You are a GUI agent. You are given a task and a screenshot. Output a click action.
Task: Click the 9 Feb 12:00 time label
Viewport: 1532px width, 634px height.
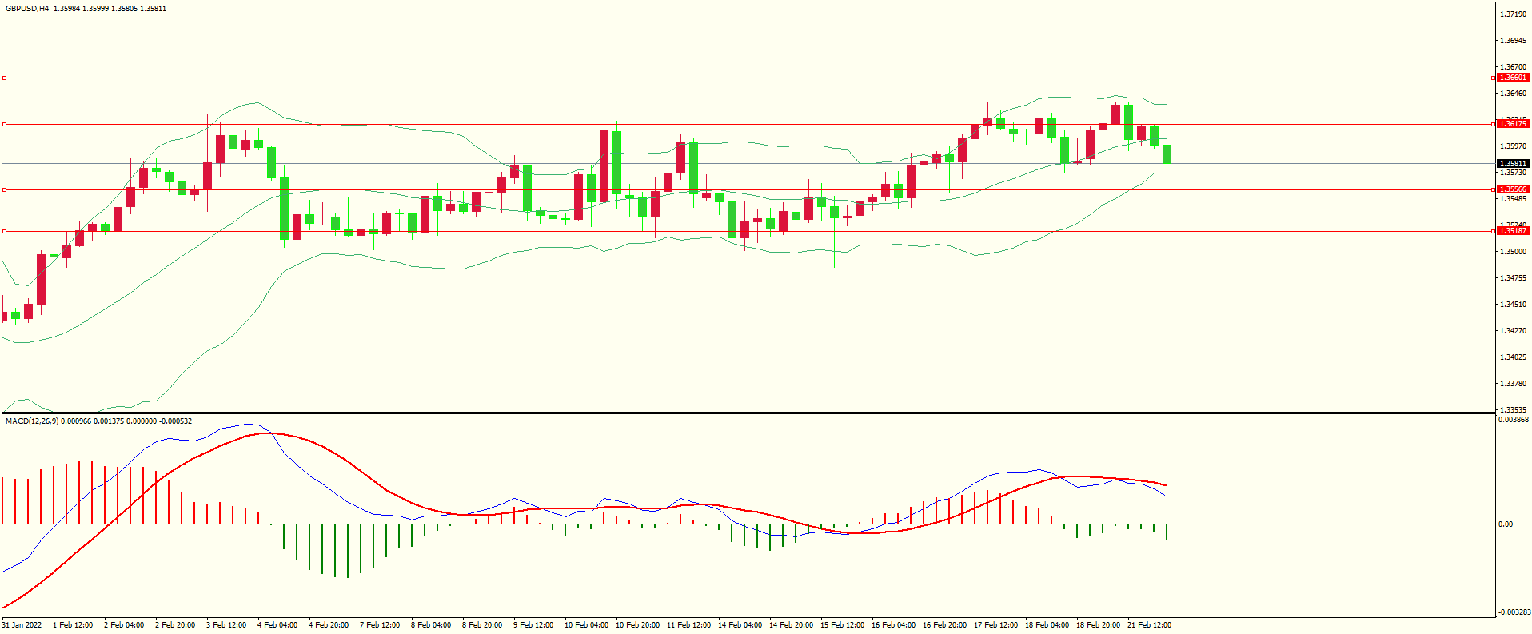coord(533,625)
